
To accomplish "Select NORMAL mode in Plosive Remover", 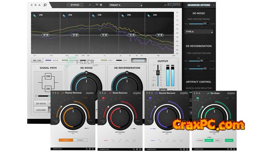I will coord(66,140).
